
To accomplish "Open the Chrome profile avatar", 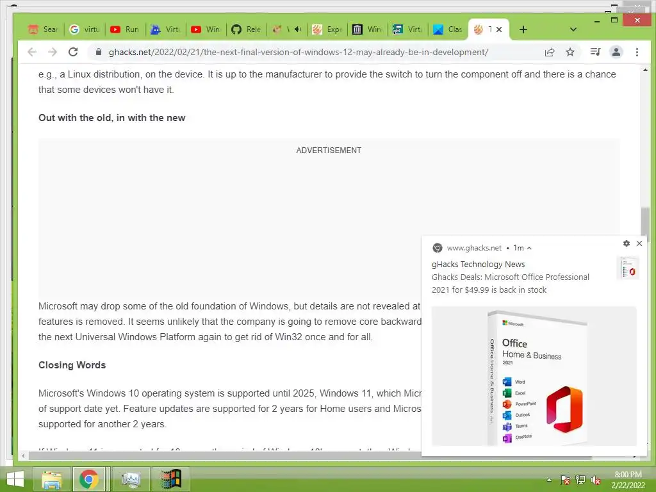I will (616, 52).
